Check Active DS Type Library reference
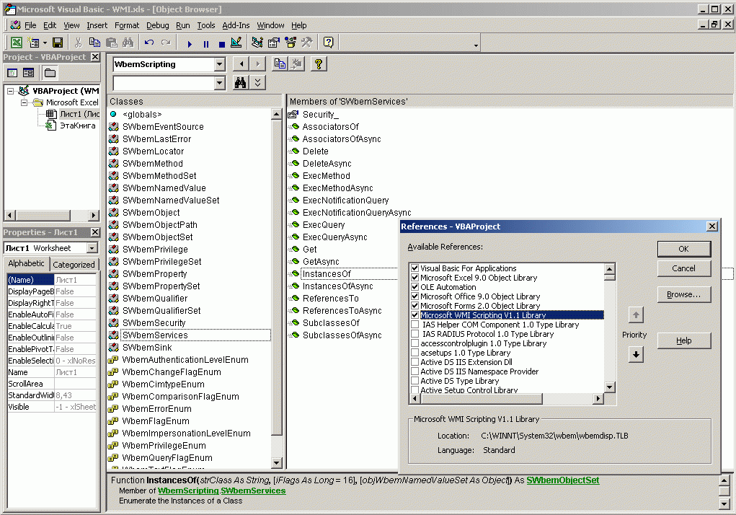The width and height of the screenshot is (736, 515). [414, 381]
